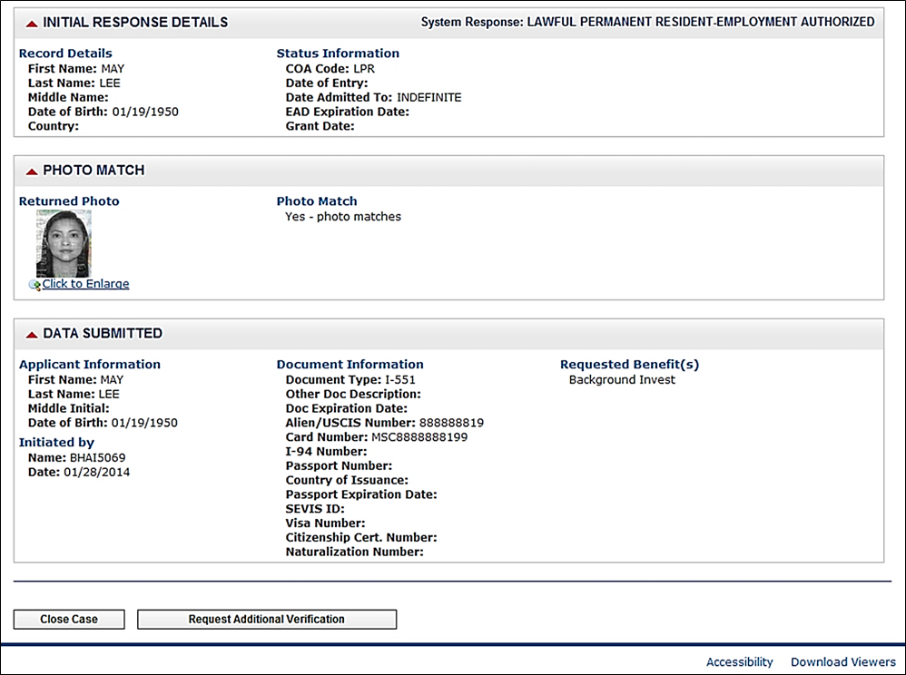Click the magnifier icon beside Click to Enlarge
Viewport: 906px width, 675px height.
(x=34, y=285)
